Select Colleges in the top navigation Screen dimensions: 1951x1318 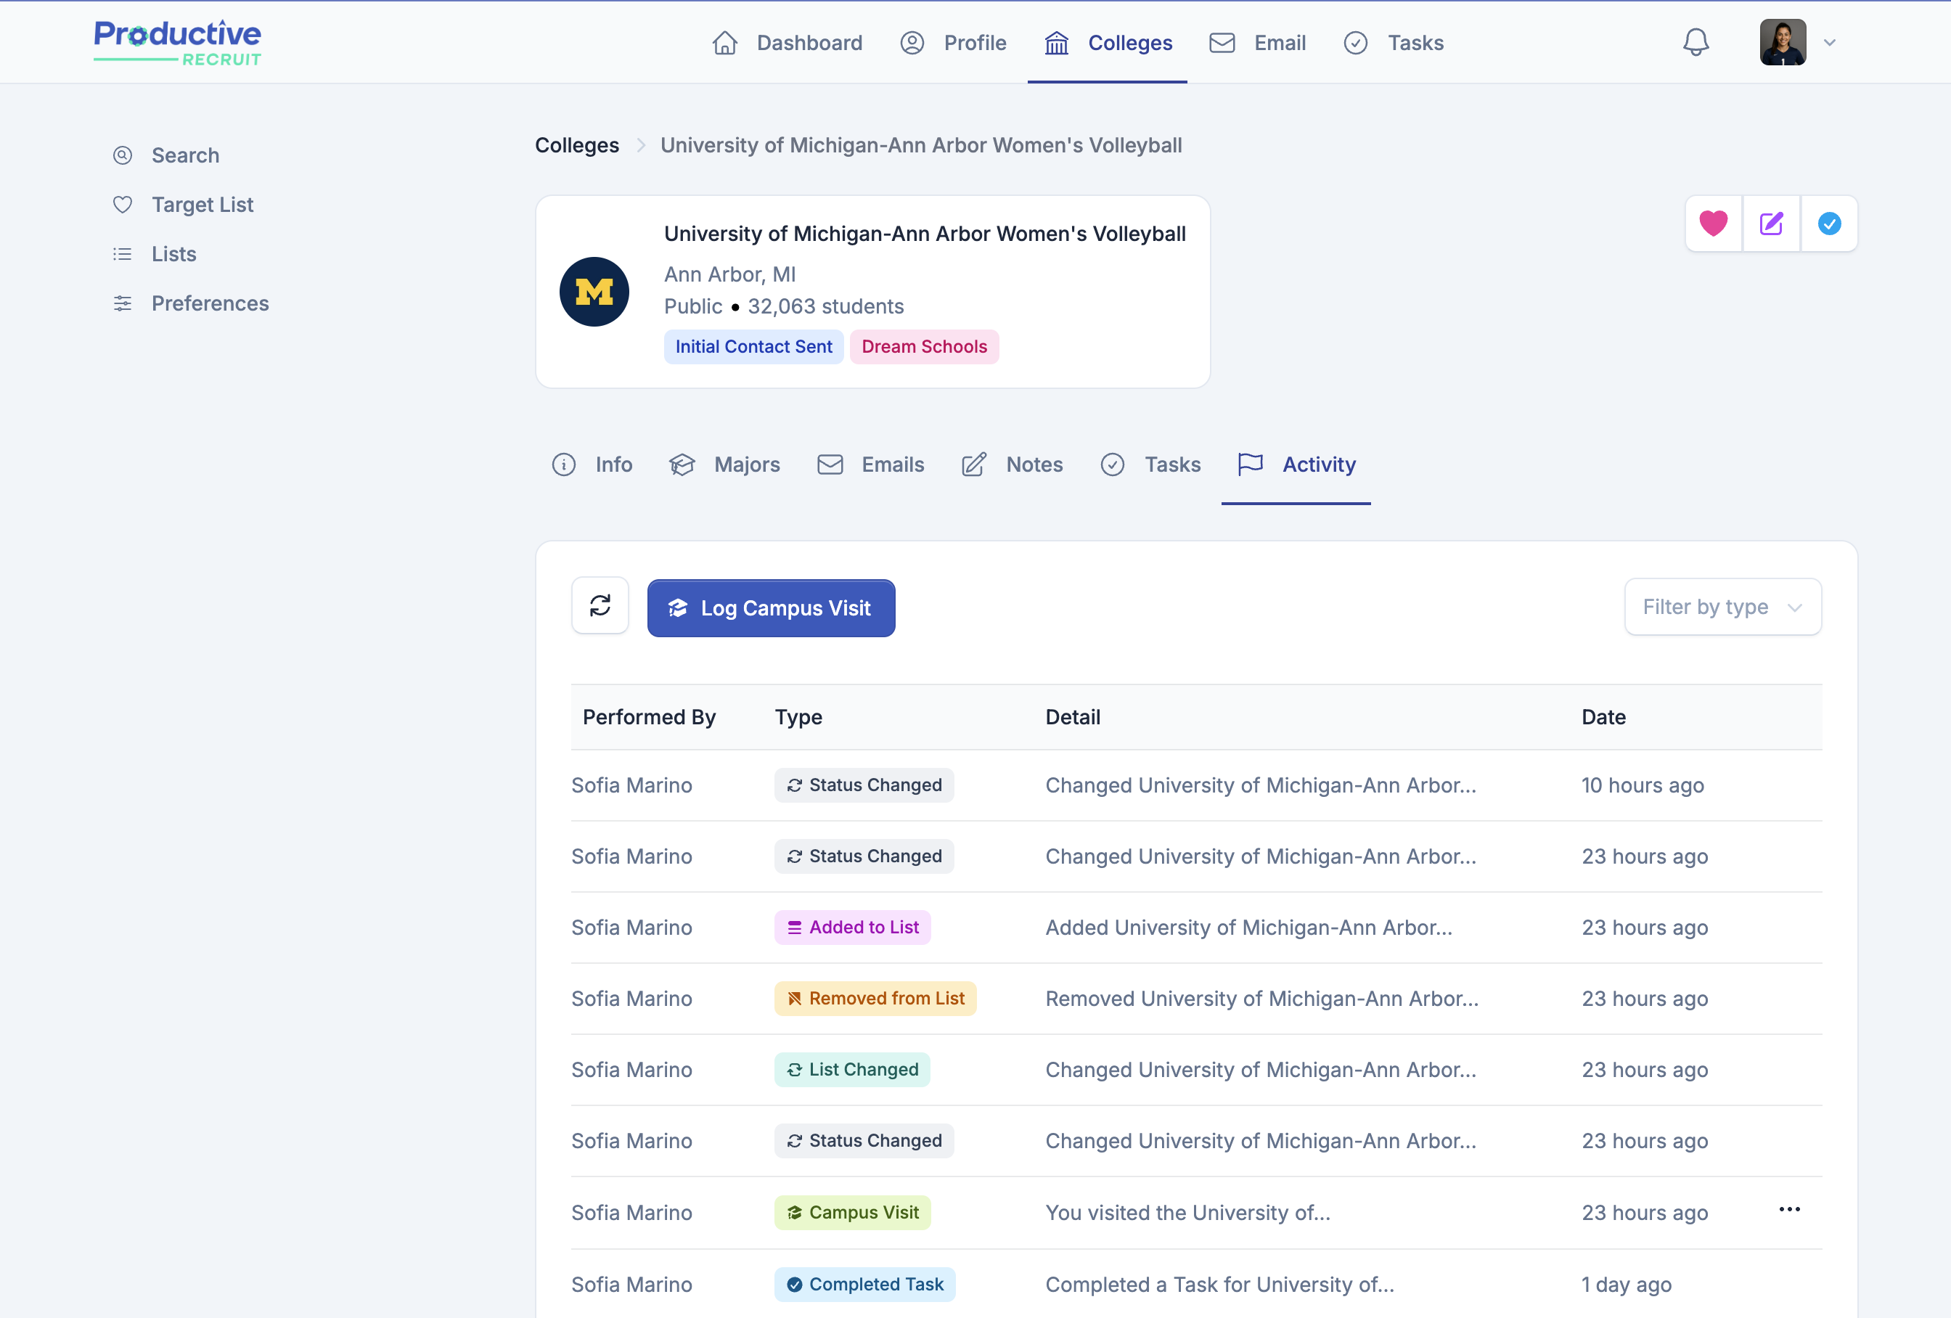(x=1108, y=43)
